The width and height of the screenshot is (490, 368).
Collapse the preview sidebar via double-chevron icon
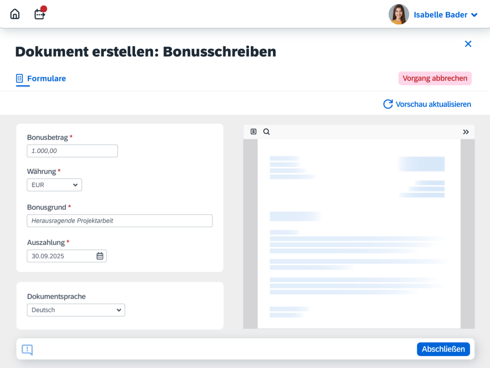pos(466,131)
